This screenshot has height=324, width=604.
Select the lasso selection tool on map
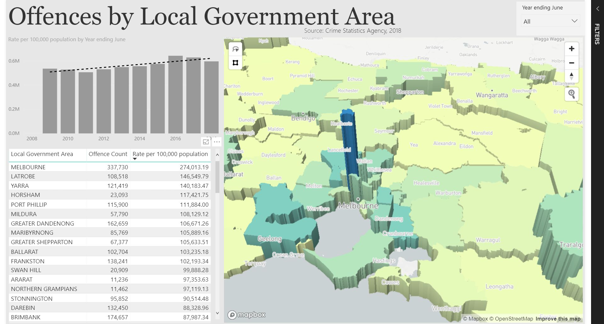pyautogui.click(x=235, y=49)
